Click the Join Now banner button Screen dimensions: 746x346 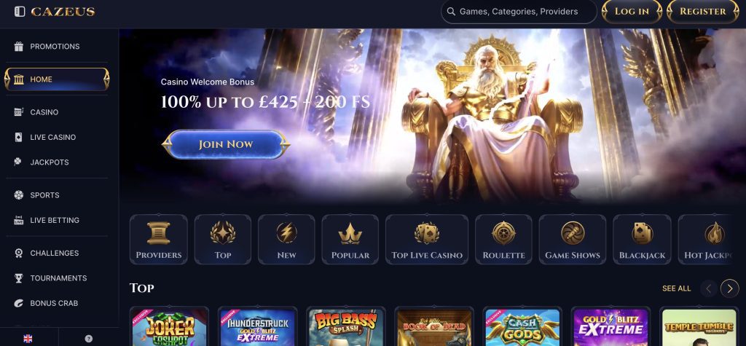pos(226,144)
